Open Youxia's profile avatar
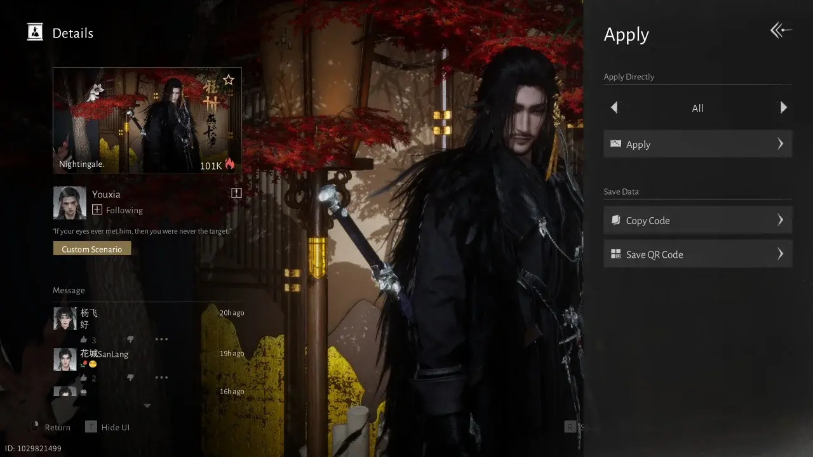This screenshot has width=813, height=457. tap(70, 202)
